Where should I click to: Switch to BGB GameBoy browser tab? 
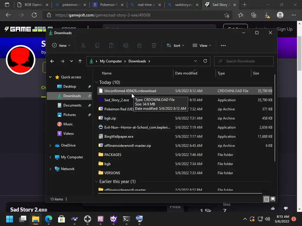click(32, 5)
